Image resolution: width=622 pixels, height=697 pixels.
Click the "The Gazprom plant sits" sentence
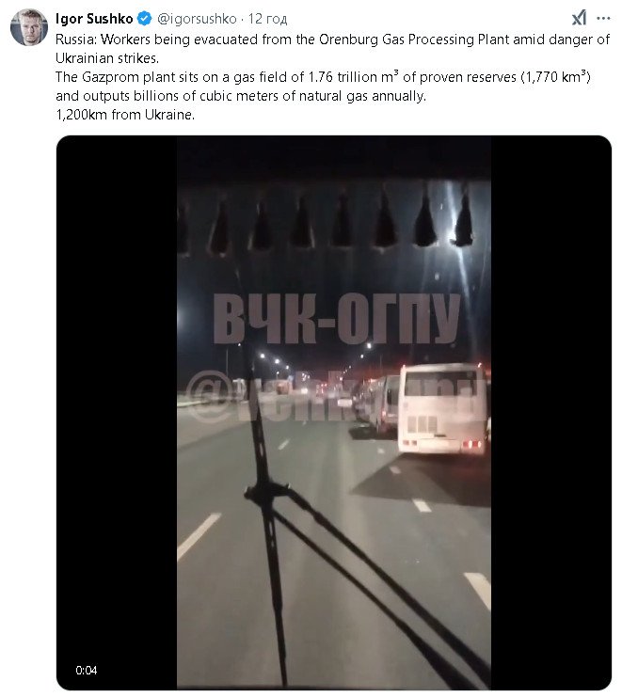(x=323, y=77)
